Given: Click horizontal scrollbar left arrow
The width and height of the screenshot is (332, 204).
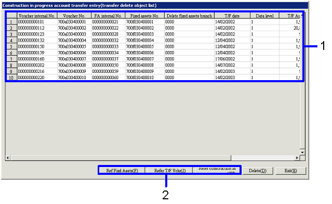Looking at the screenshot, I should click(x=8, y=158).
